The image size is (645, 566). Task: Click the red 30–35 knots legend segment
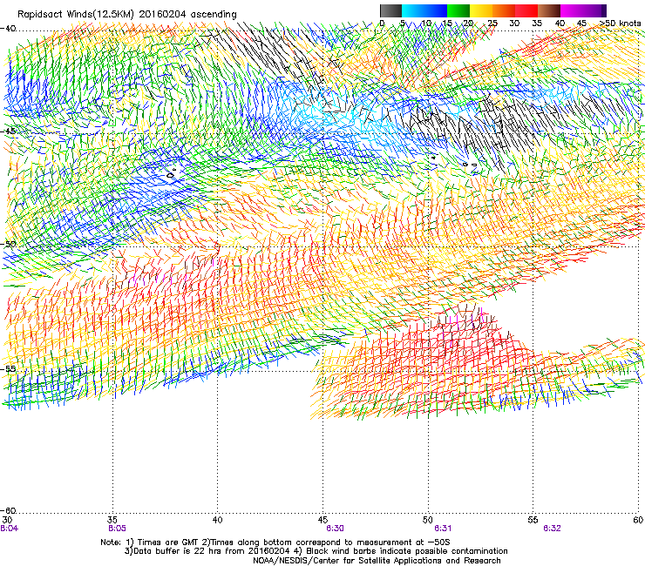click(526, 10)
